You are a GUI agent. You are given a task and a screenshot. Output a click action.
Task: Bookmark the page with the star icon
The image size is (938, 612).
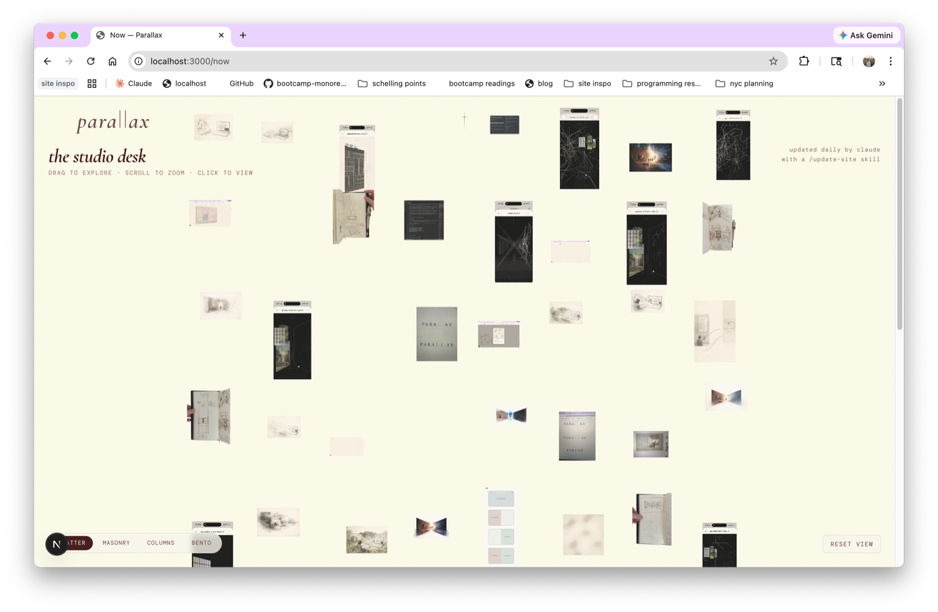pos(772,61)
